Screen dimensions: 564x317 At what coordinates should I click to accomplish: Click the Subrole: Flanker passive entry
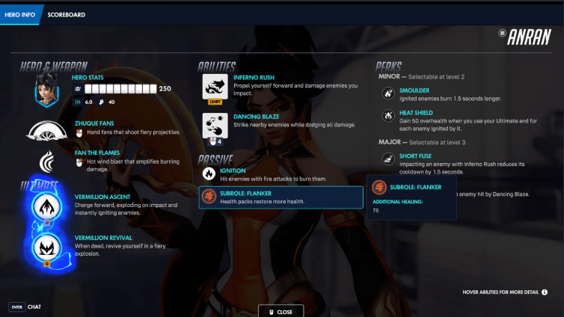coord(281,197)
